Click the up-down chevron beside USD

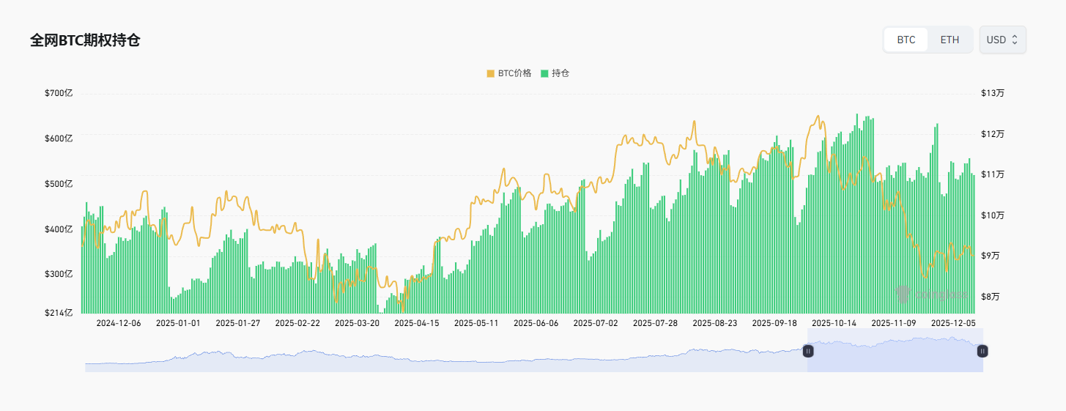1015,40
